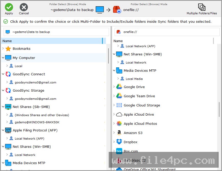
Task: Expand the Amazon S3 node
Action: (x=114, y=132)
